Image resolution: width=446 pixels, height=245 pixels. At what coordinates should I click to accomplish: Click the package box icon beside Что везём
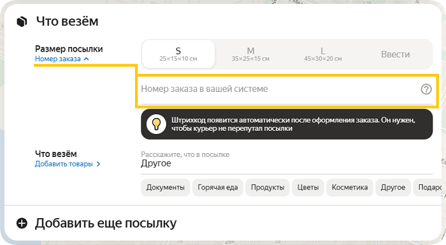[x=22, y=22]
